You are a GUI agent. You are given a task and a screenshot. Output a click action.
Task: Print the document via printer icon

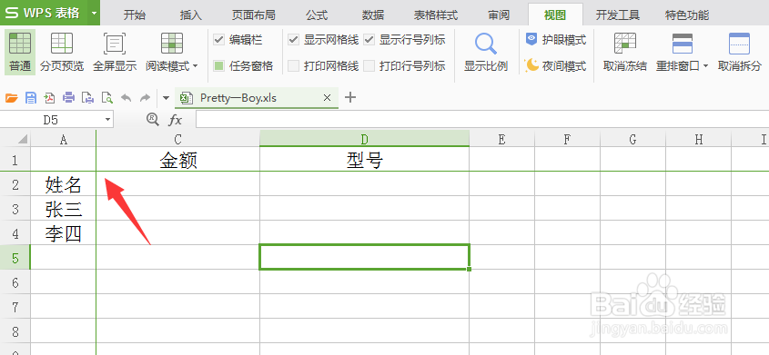coord(68,98)
